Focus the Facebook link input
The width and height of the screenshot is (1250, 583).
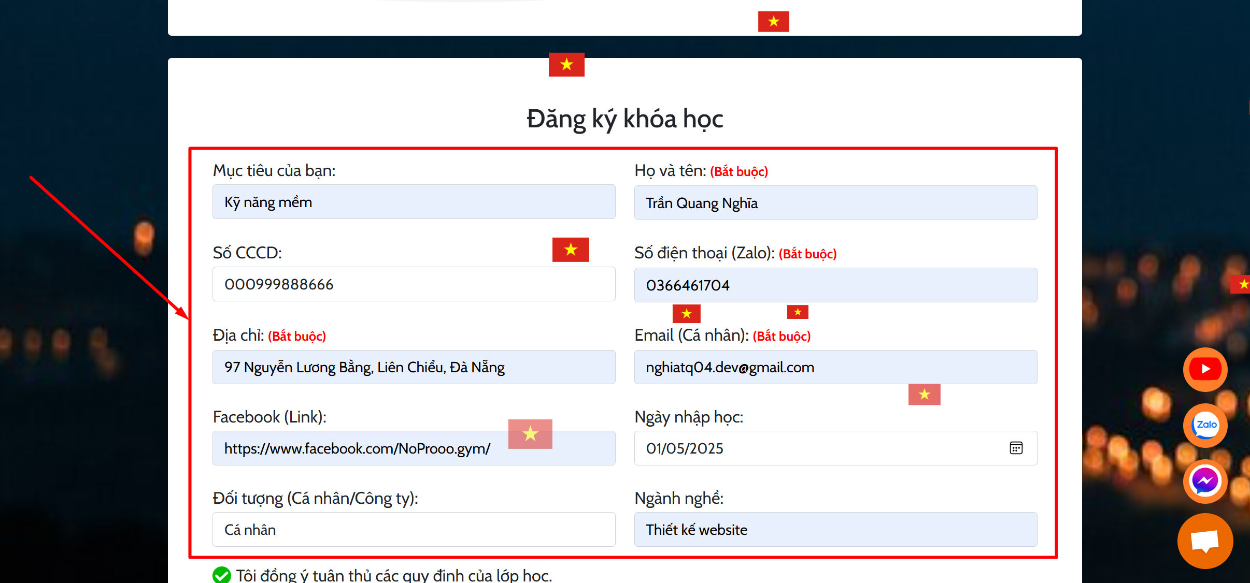click(363, 448)
